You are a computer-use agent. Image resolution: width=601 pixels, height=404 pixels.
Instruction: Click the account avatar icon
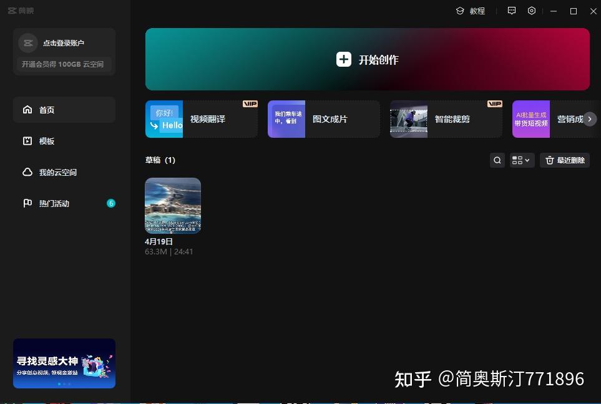click(x=28, y=43)
